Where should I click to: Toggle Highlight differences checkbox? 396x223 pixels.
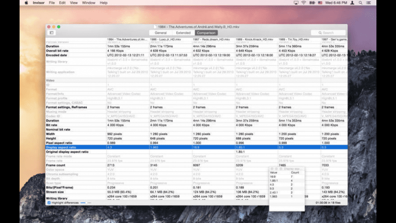(49, 203)
